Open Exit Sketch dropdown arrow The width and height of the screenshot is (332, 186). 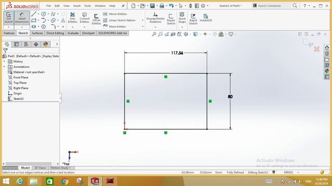pos(8,27)
